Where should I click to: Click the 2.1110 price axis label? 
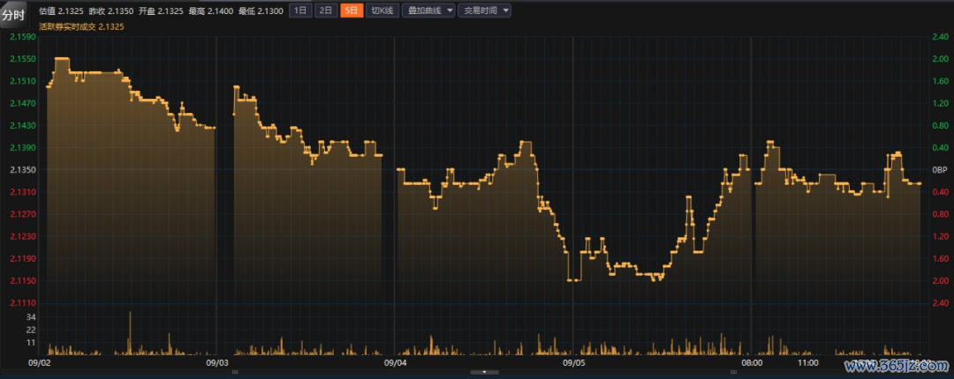tap(23, 303)
